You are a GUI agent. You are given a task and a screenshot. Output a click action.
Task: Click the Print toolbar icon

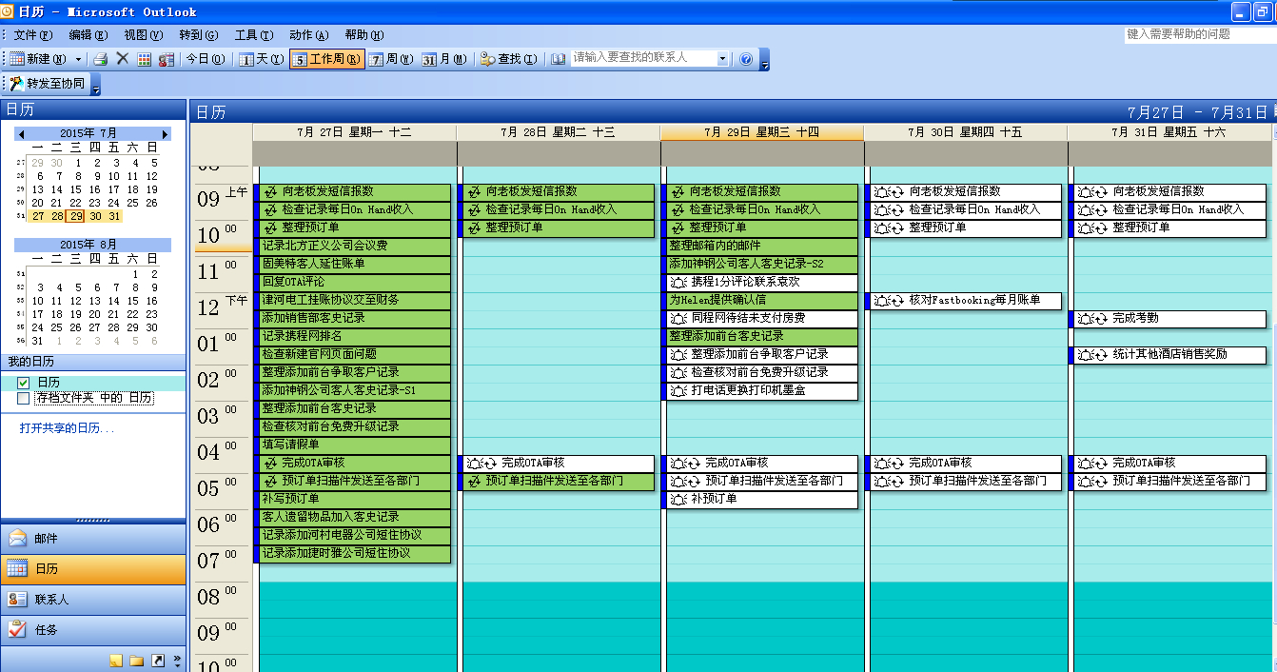click(x=100, y=59)
